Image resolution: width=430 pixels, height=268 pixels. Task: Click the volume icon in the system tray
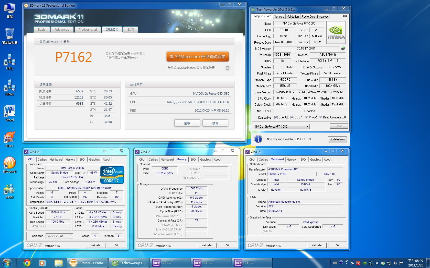pos(395,263)
